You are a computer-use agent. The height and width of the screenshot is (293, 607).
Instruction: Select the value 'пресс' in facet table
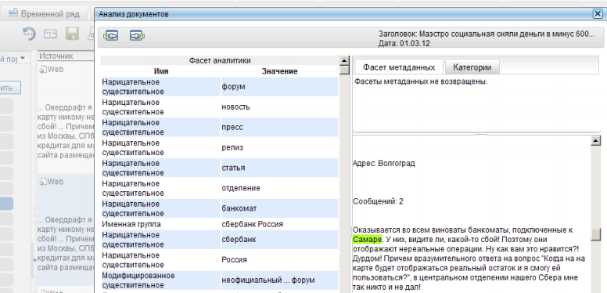(x=232, y=127)
